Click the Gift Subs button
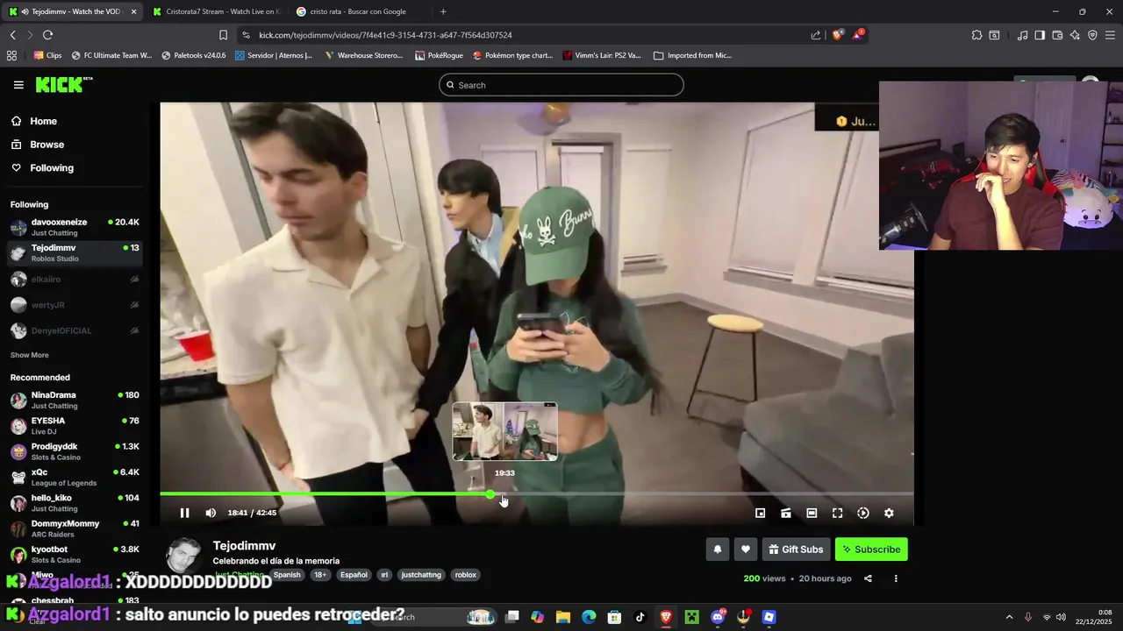This screenshot has width=1123, height=631. tap(796, 549)
